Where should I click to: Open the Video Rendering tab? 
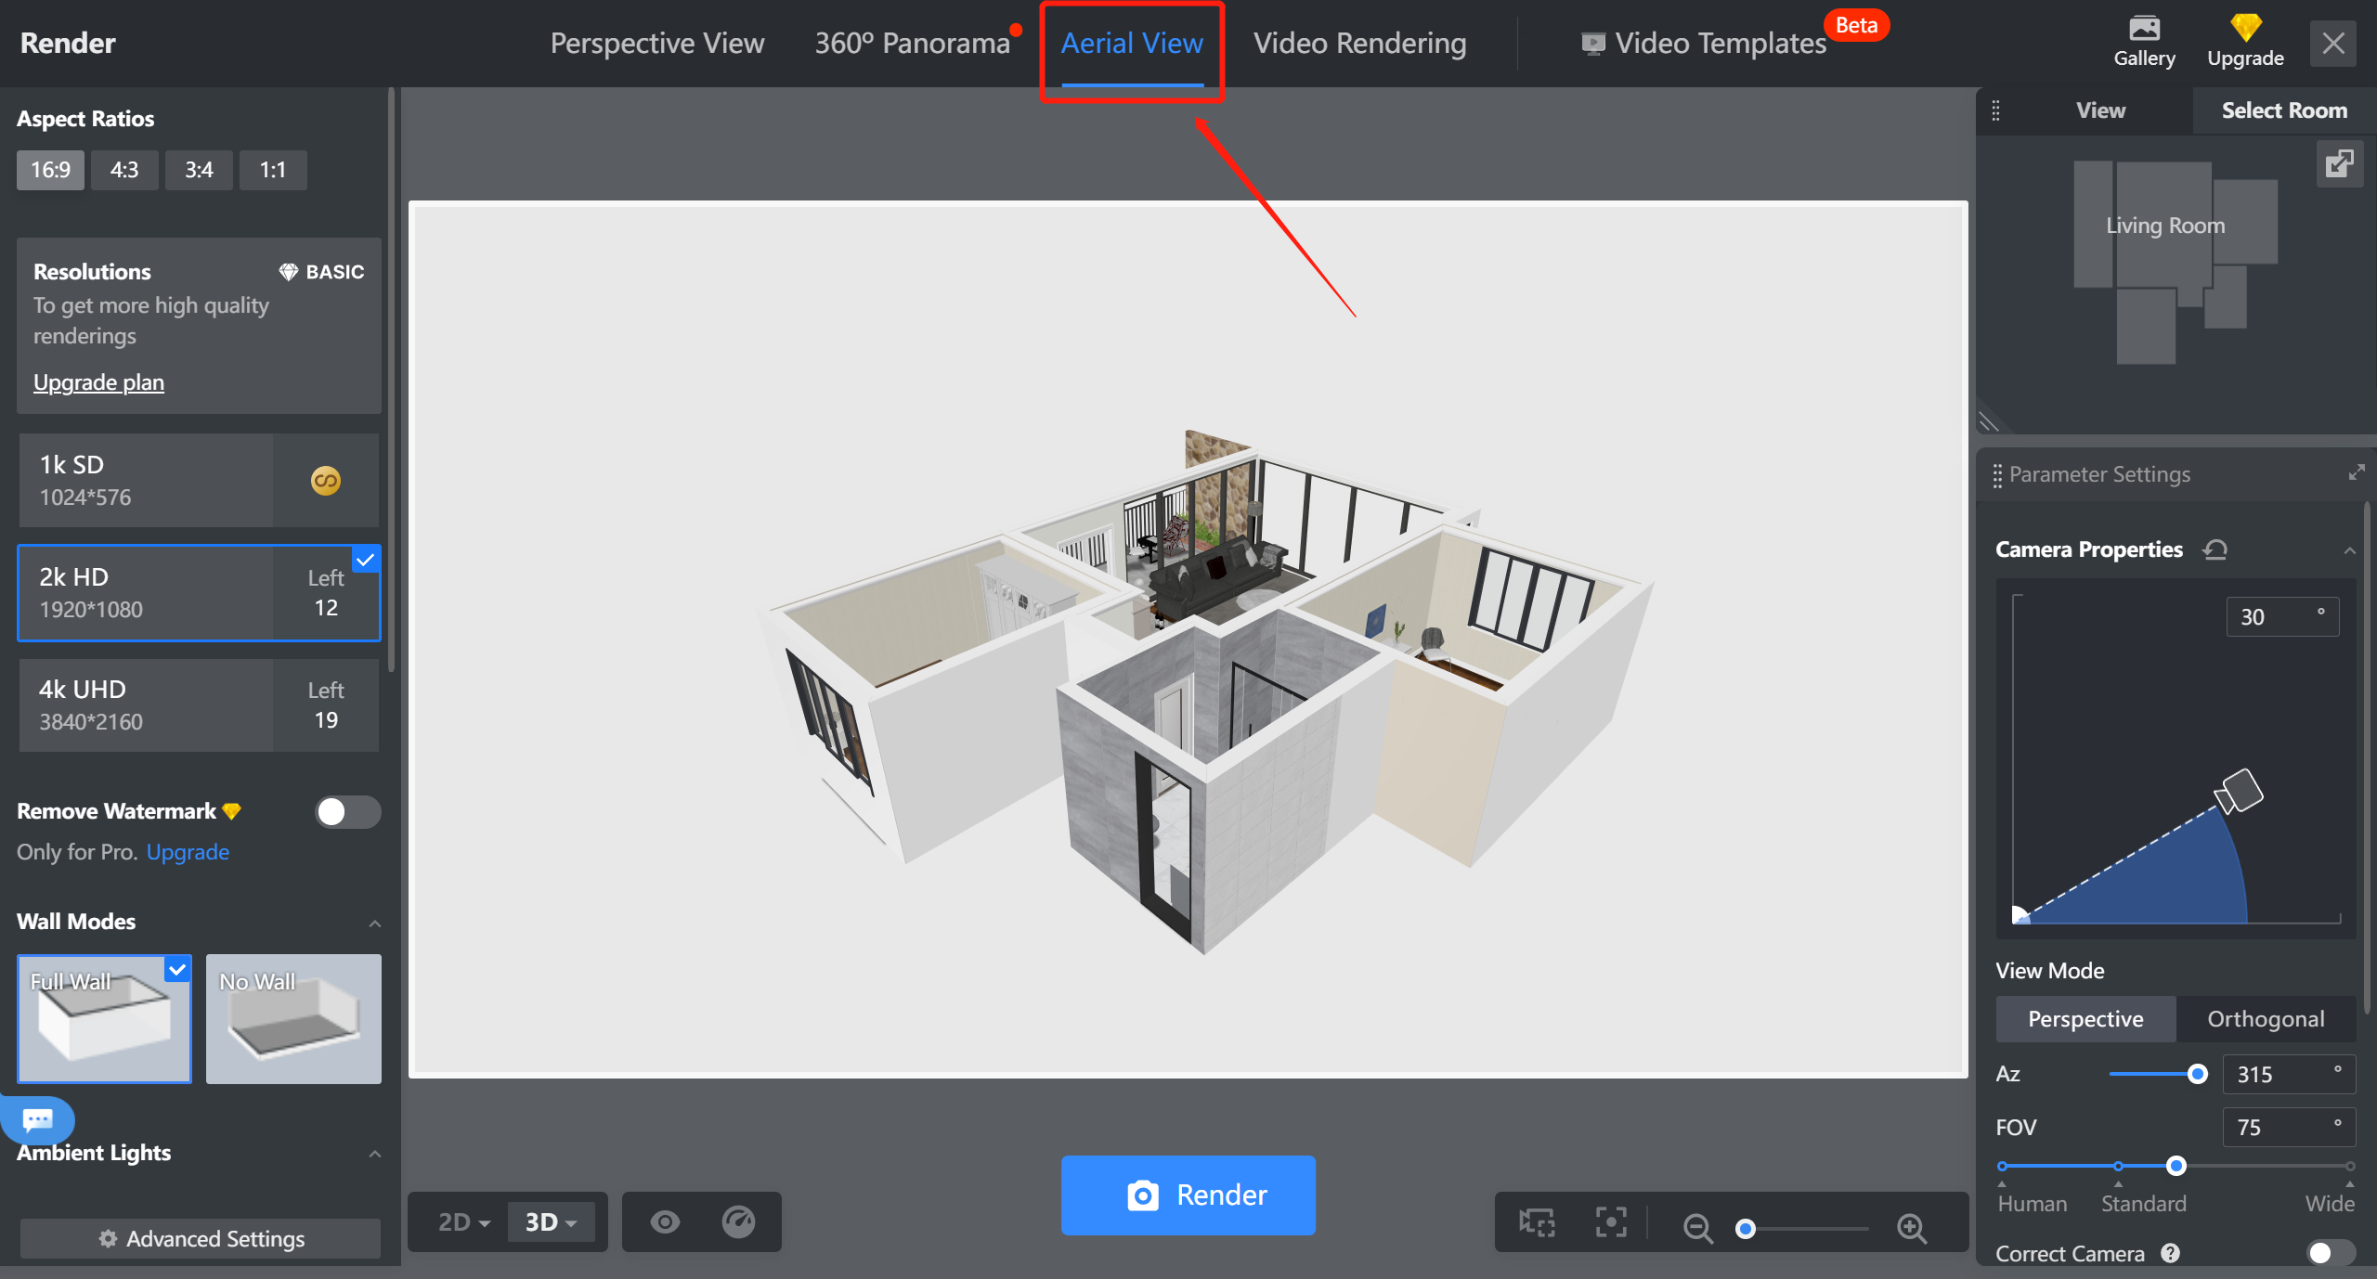(x=1359, y=43)
